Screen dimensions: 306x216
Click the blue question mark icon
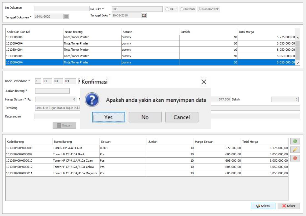point(92,100)
